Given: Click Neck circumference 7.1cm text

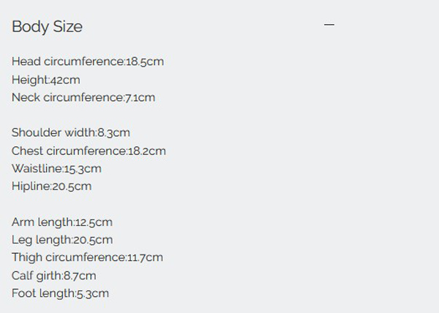Looking at the screenshot, I should pos(83,97).
